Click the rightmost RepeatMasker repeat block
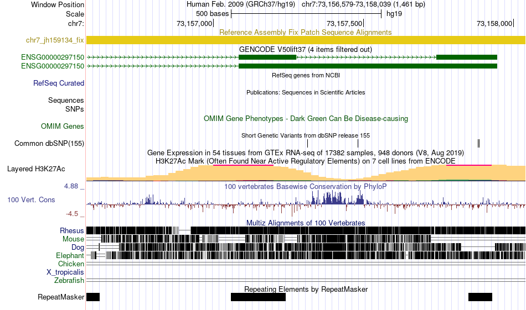 [481, 297]
